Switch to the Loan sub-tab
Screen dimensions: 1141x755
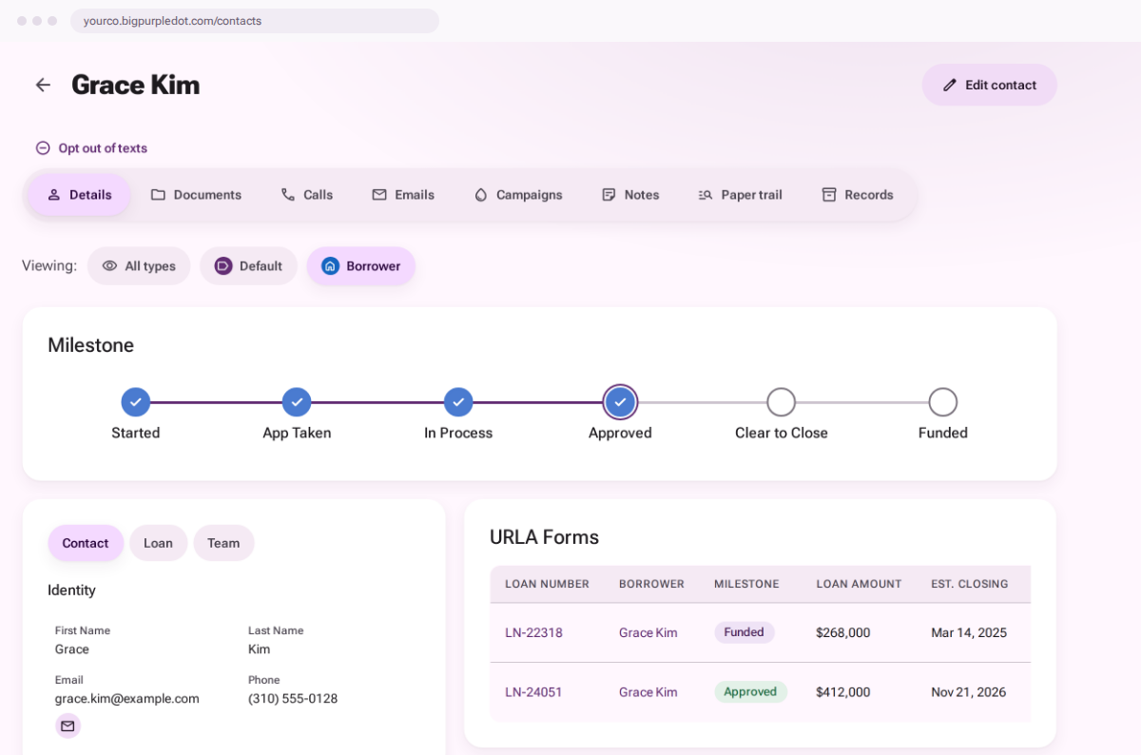158,543
